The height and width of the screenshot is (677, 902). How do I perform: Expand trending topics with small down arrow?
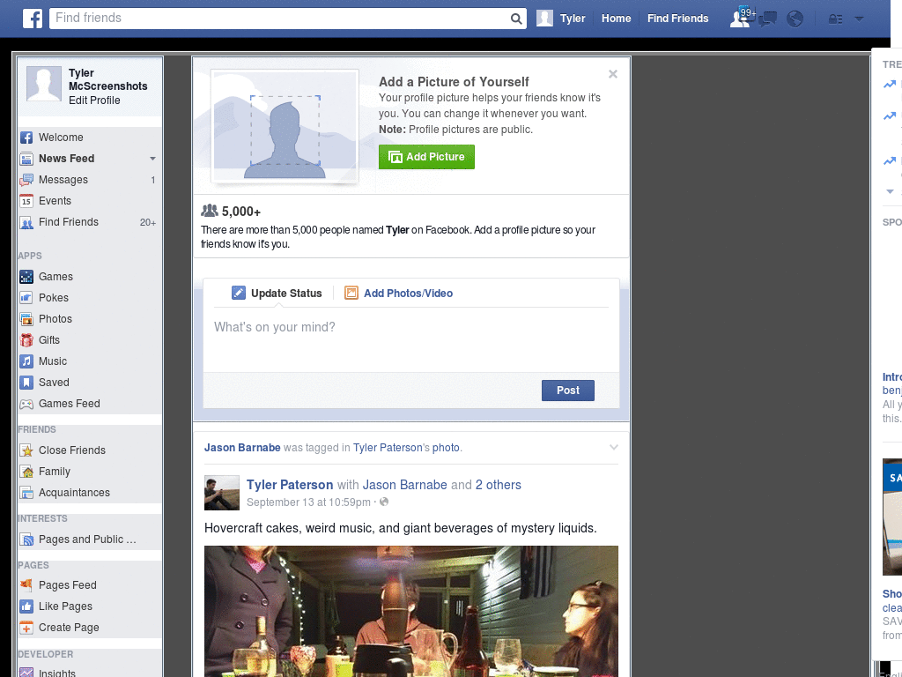point(890,191)
